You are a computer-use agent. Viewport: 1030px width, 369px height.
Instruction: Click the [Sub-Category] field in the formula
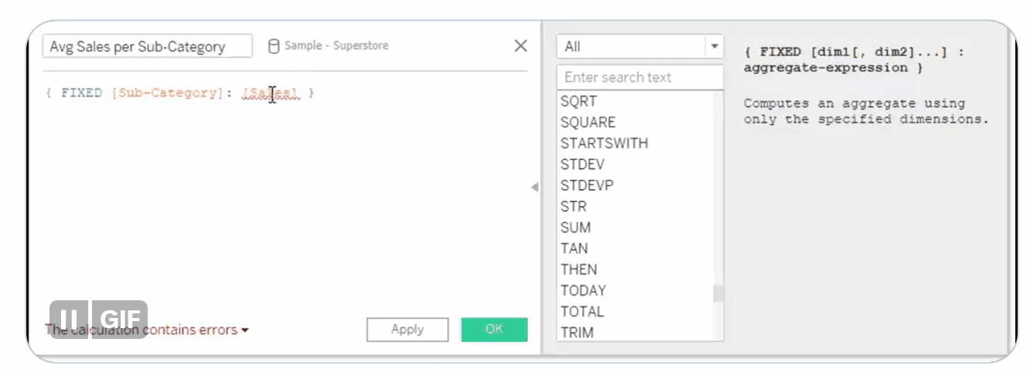pos(166,93)
